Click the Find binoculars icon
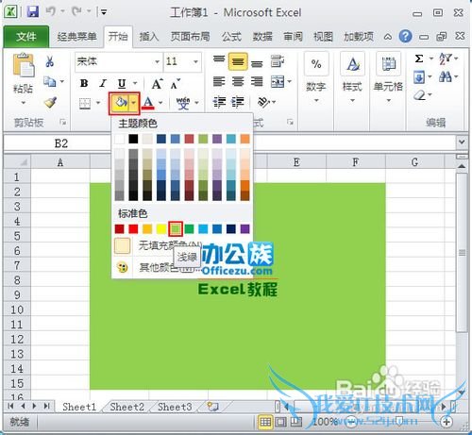The image size is (472, 435). 446,76
